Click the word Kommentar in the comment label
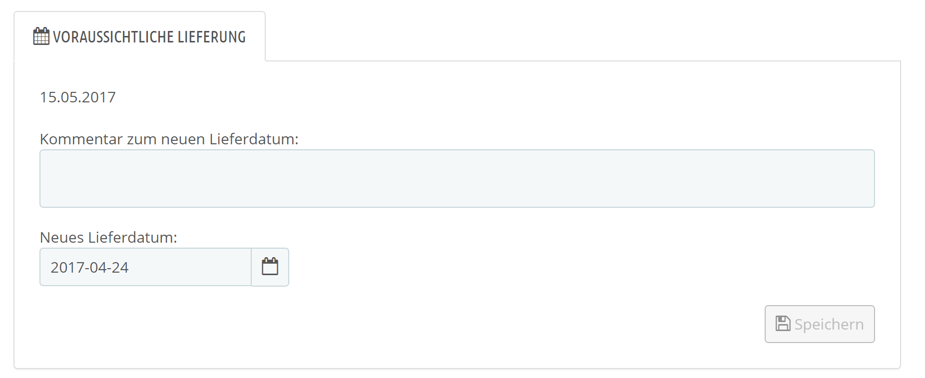The image size is (925, 378). coord(81,139)
